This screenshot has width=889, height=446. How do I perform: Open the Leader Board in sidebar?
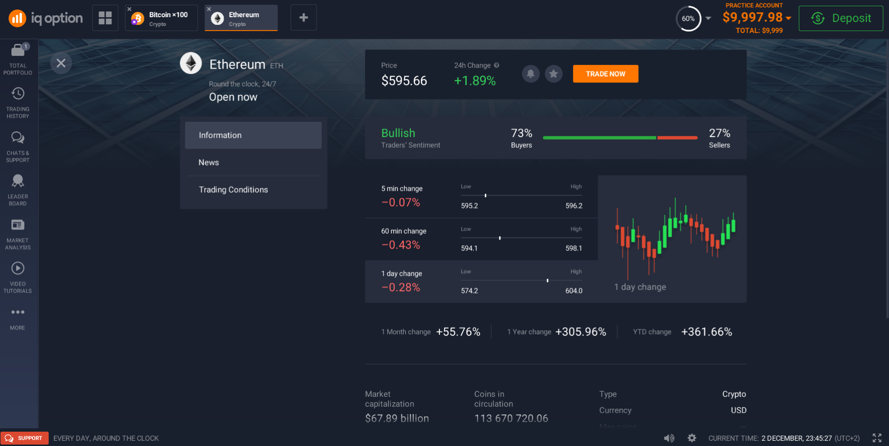pos(18,190)
